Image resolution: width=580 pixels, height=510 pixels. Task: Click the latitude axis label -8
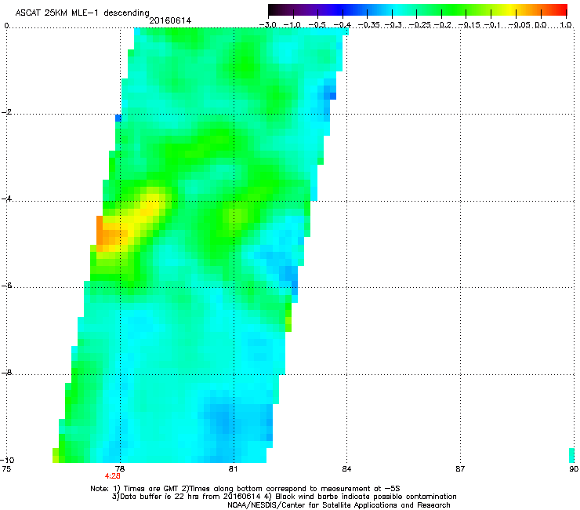[x=6, y=373]
